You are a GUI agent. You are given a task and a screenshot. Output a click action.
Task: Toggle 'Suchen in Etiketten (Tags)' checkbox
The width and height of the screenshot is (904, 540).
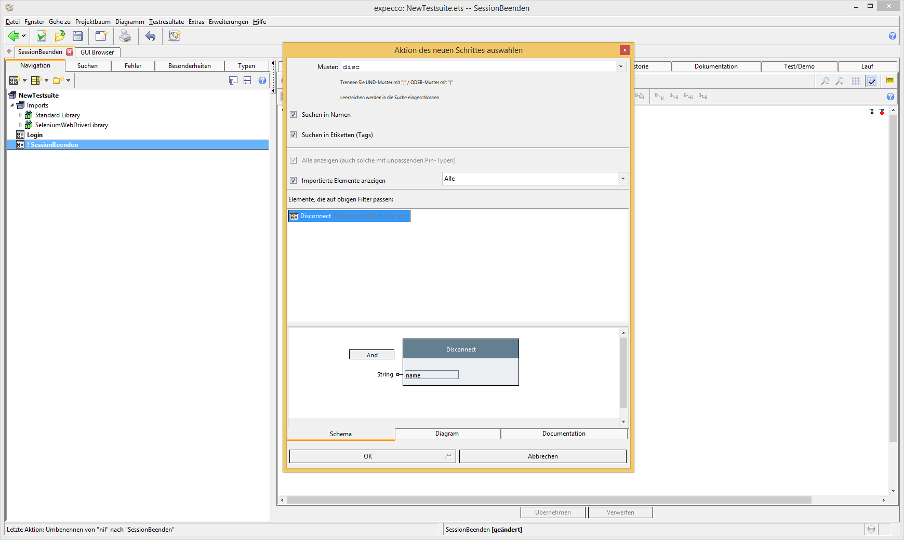pos(294,135)
